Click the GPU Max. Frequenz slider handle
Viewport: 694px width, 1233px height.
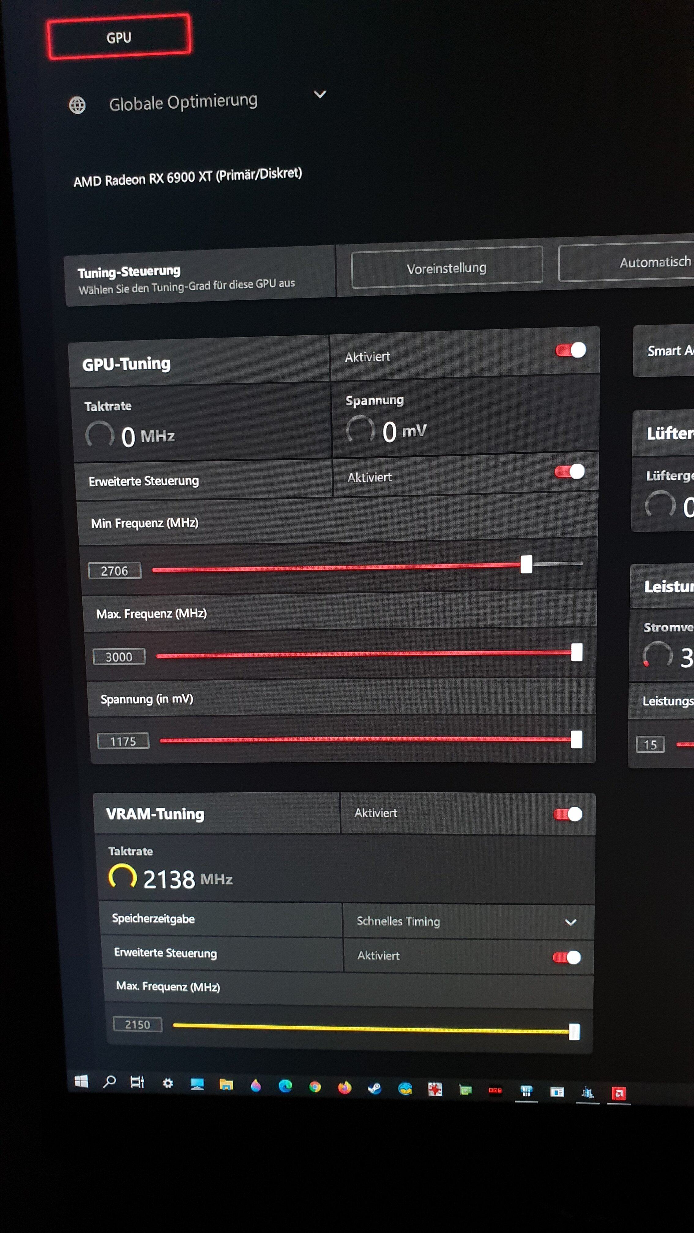click(x=577, y=652)
